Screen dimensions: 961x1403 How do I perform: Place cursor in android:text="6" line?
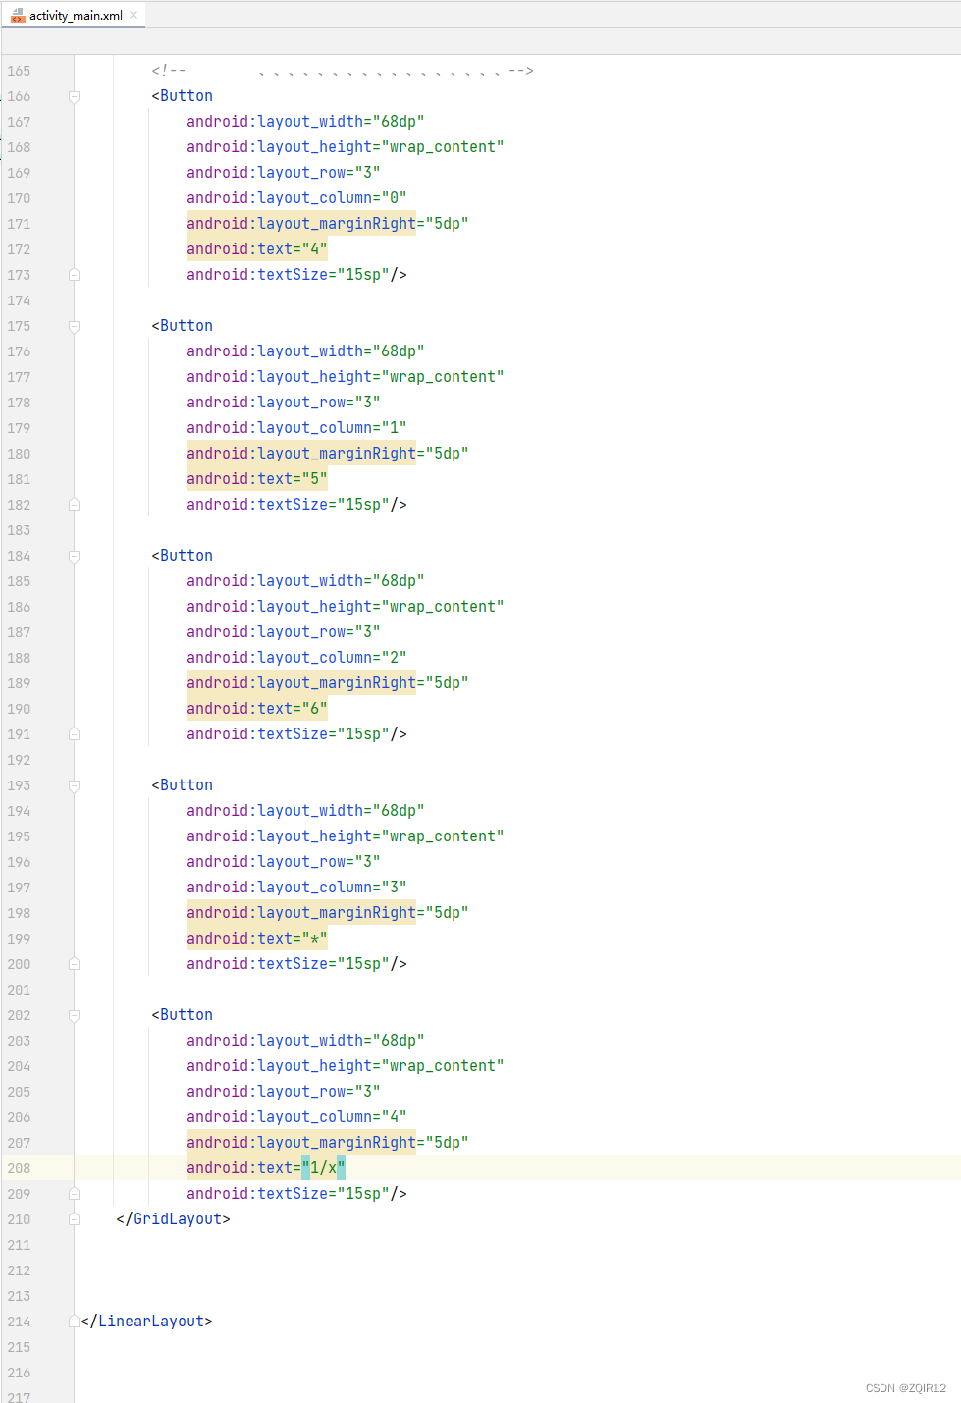click(x=257, y=709)
